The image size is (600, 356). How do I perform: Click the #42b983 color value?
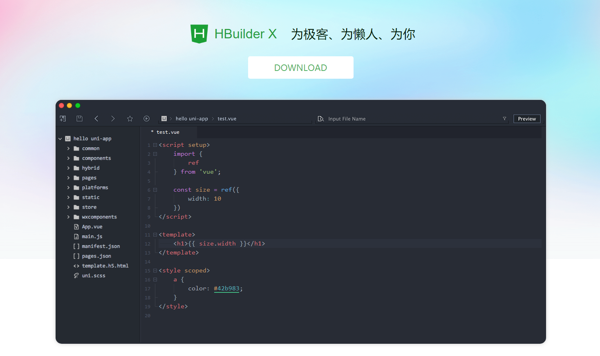click(x=226, y=289)
